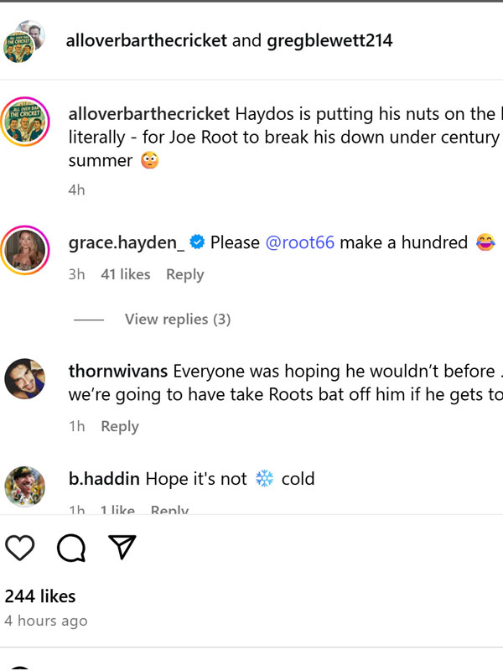Open the @root66 mention link

300,242
